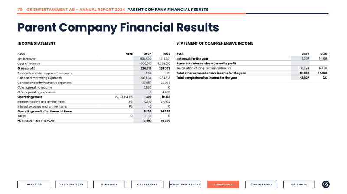Open the DIRECTORS' REPORT section

(185, 184)
